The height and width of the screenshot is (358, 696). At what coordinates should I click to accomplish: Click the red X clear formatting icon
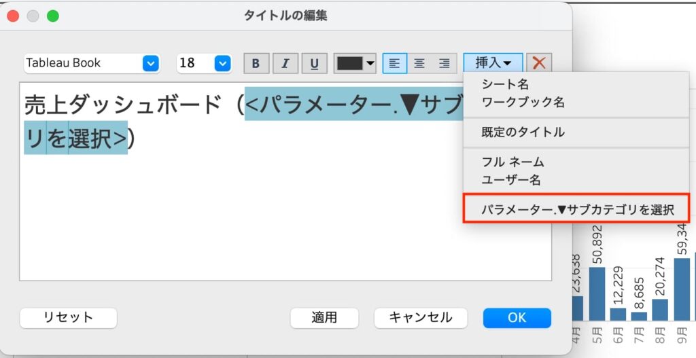click(539, 63)
